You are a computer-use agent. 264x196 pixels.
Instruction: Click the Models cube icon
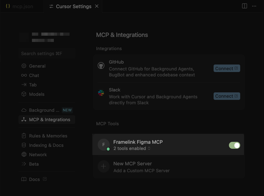pos(24,94)
